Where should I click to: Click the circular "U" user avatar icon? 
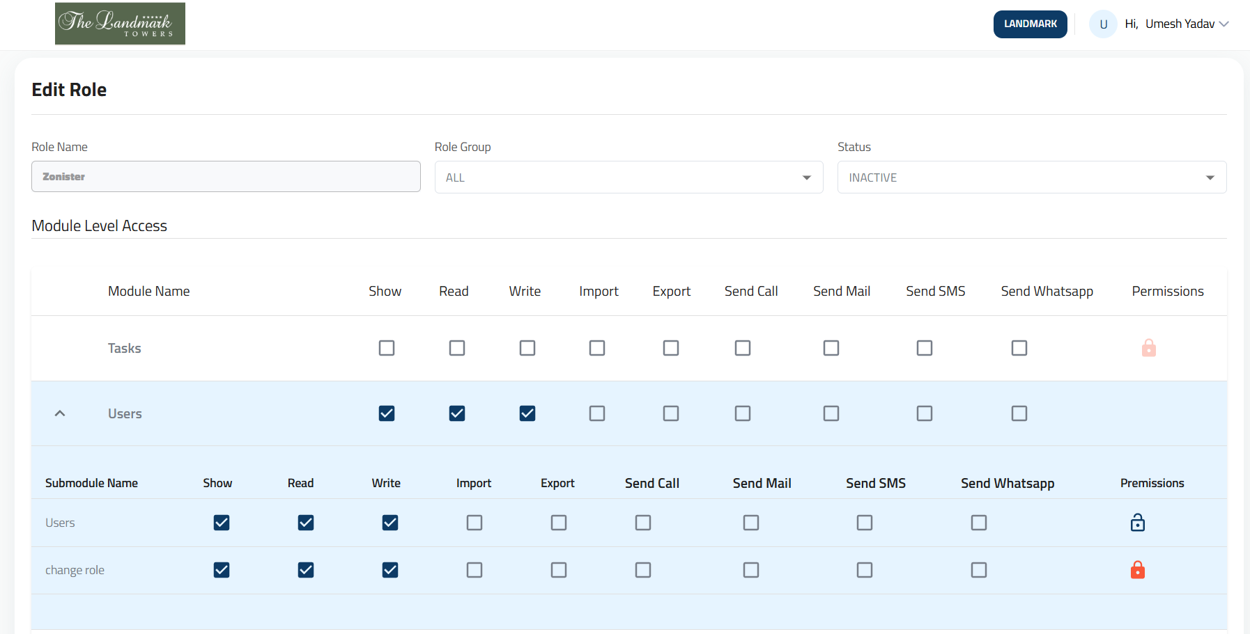(x=1103, y=24)
